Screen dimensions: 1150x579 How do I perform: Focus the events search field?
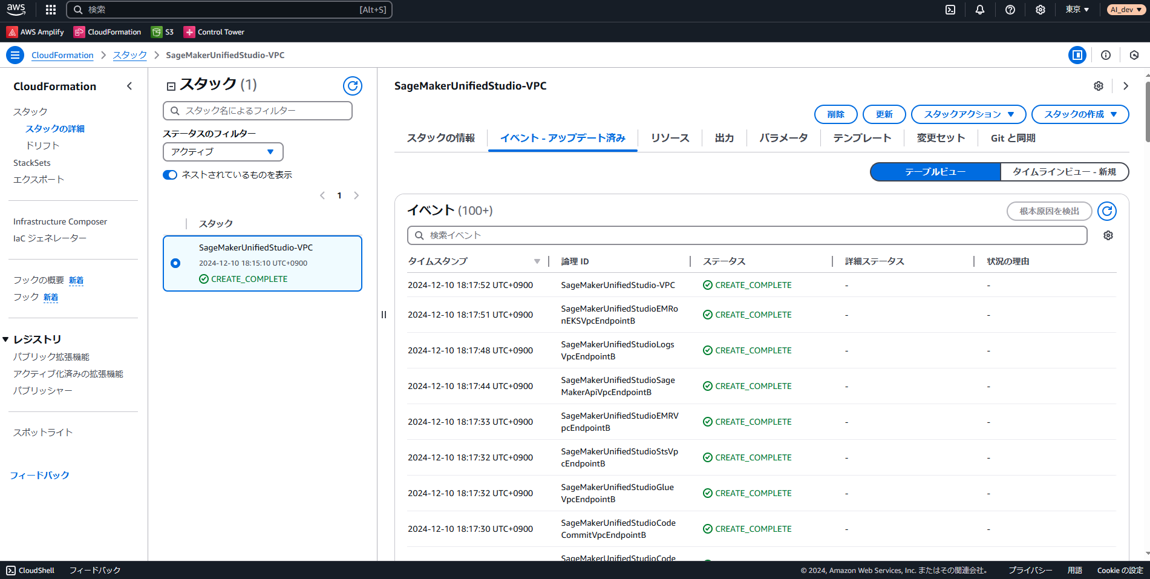(747, 235)
